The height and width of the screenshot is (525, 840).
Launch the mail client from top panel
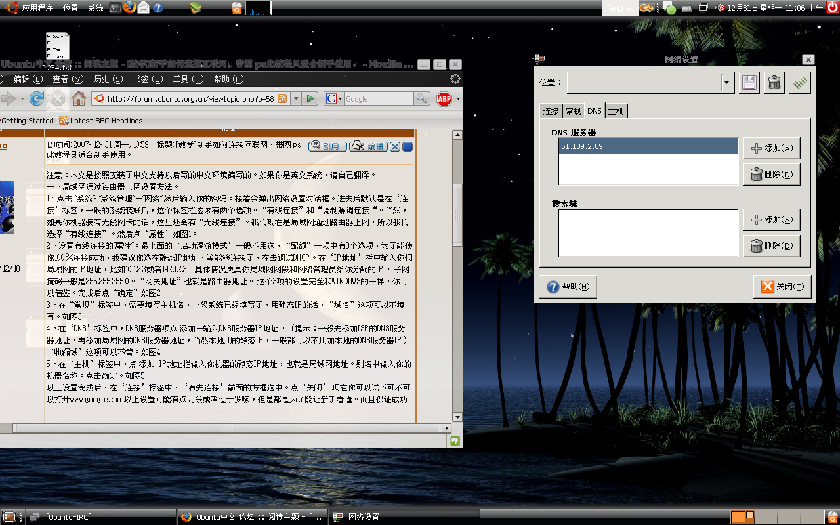click(x=143, y=8)
